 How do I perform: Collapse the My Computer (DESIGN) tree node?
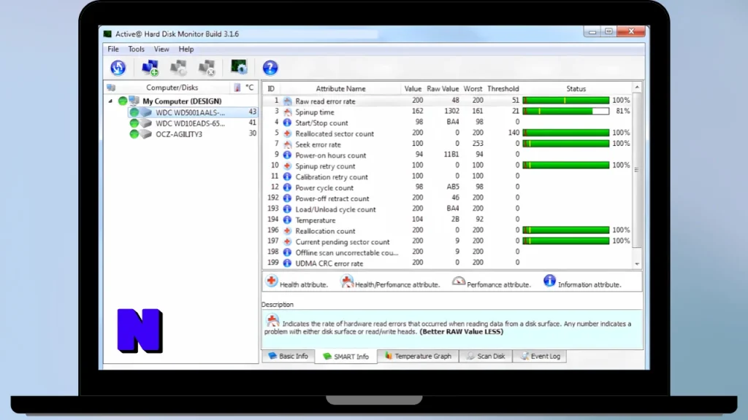[111, 101]
